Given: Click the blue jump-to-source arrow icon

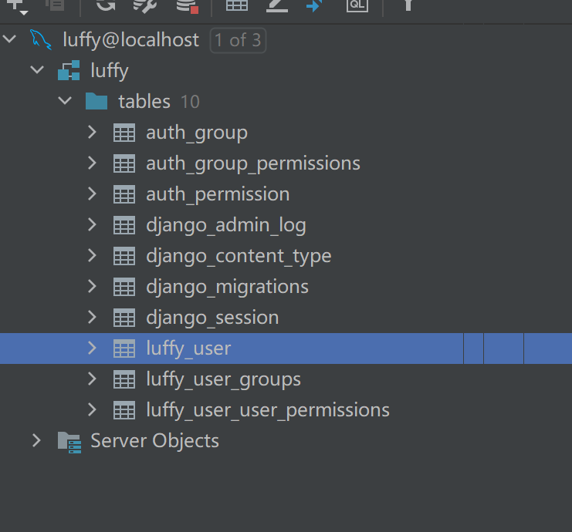Looking at the screenshot, I should tap(314, 5).
